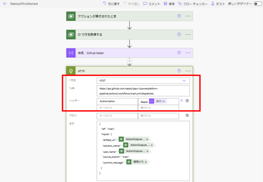Click the クエリ key input field
This screenshot has width=263, height=182.
tap(117, 116)
